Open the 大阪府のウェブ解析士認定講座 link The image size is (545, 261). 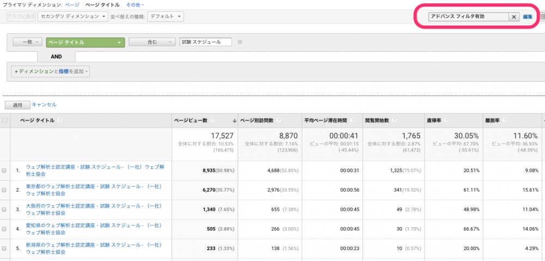pyautogui.click(x=94, y=210)
